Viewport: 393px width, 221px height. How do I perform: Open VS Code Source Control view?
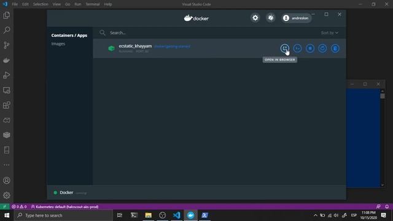[x=7, y=45]
